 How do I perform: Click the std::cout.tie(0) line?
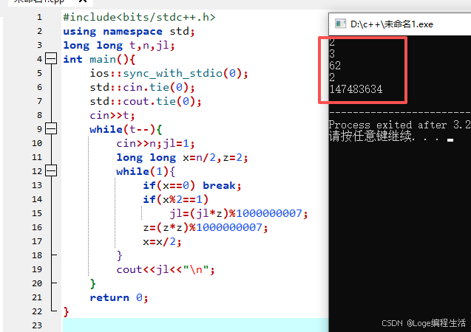click(x=146, y=101)
